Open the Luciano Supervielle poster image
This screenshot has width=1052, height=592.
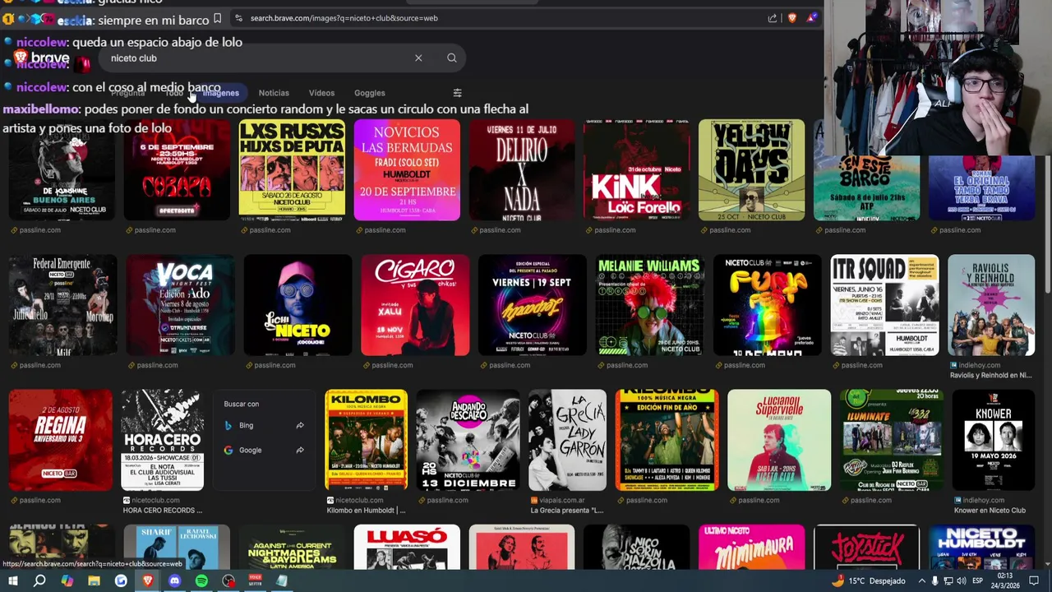[779, 440]
